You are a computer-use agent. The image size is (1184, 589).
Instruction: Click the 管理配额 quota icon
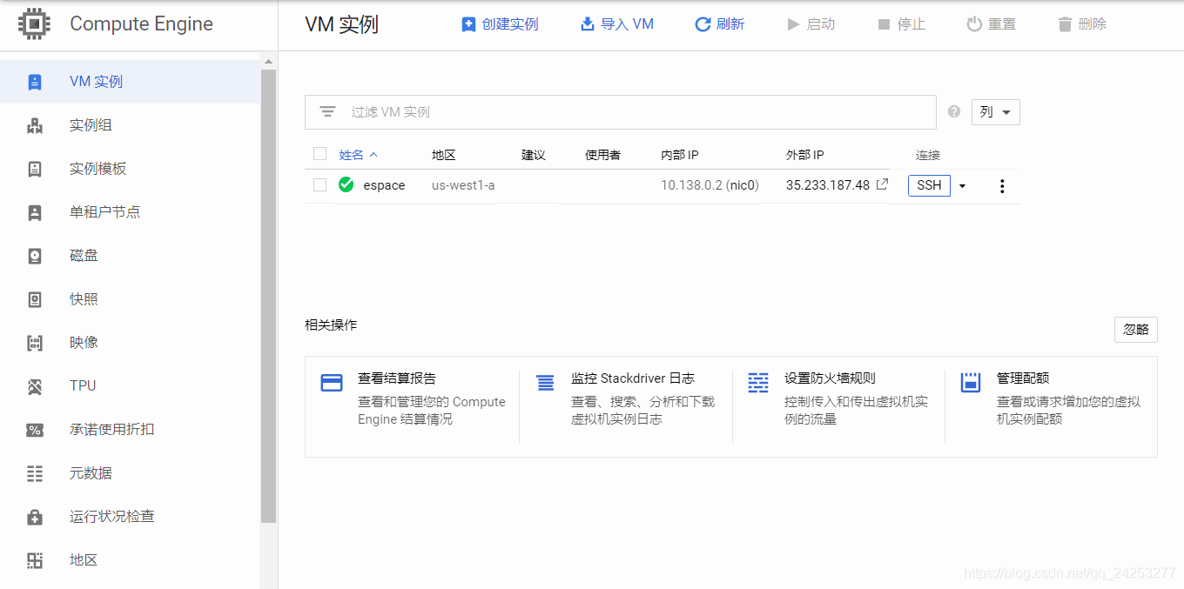pyautogui.click(x=971, y=383)
